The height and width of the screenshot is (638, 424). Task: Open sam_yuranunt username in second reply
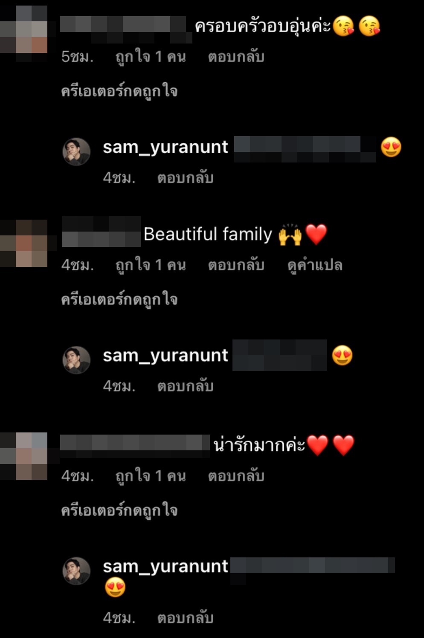point(166,356)
